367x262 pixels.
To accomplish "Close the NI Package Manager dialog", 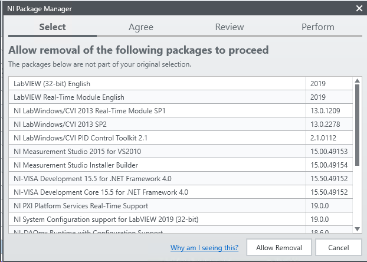I will click(x=359, y=8).
